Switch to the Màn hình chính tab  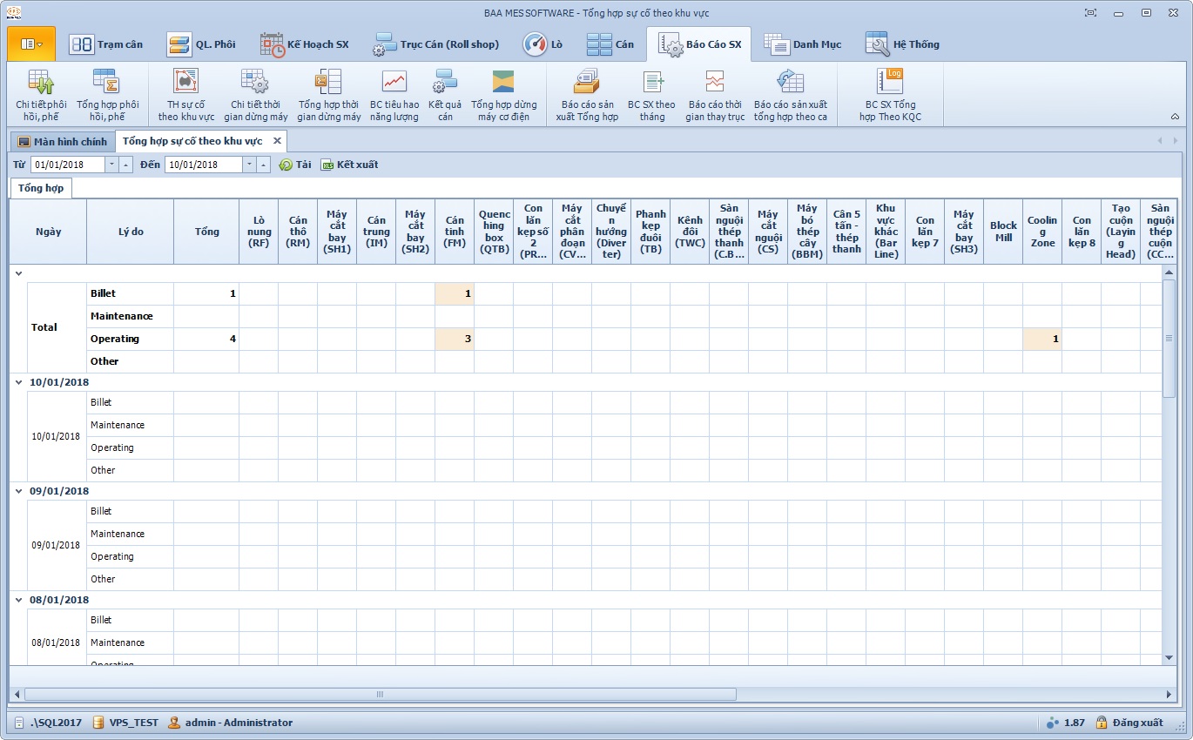62,141
